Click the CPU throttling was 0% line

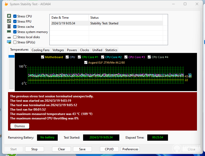45,118
